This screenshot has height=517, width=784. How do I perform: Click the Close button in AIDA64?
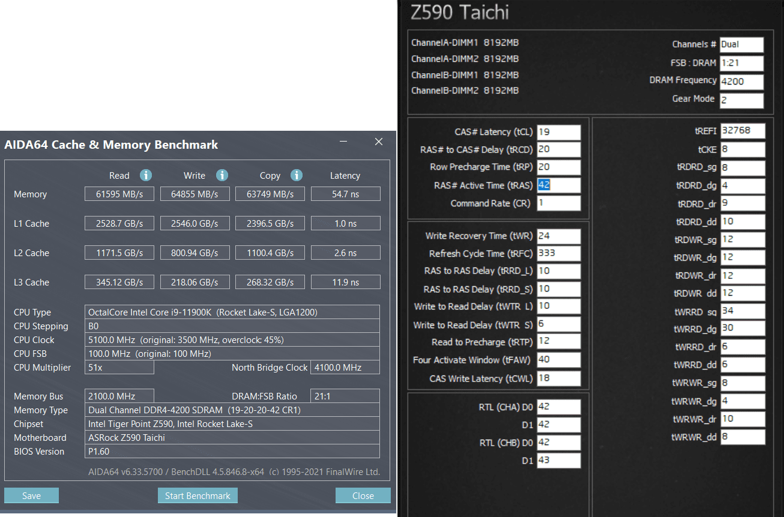coord(363,495)
